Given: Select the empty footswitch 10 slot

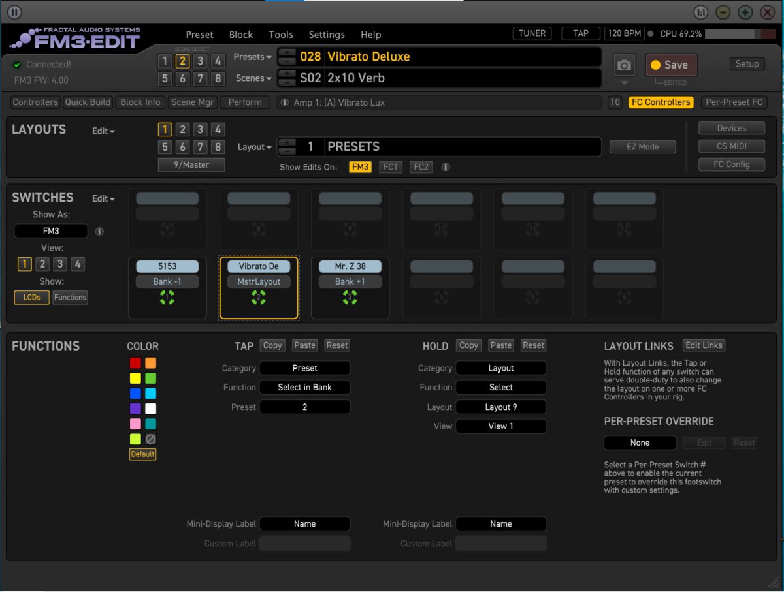Looking at the screenshot, I should click(442, 220).
